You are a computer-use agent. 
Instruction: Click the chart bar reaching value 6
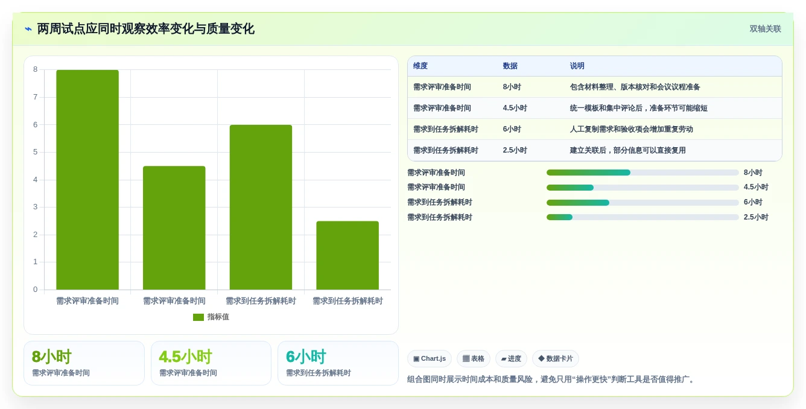click(x=261, y=208)
